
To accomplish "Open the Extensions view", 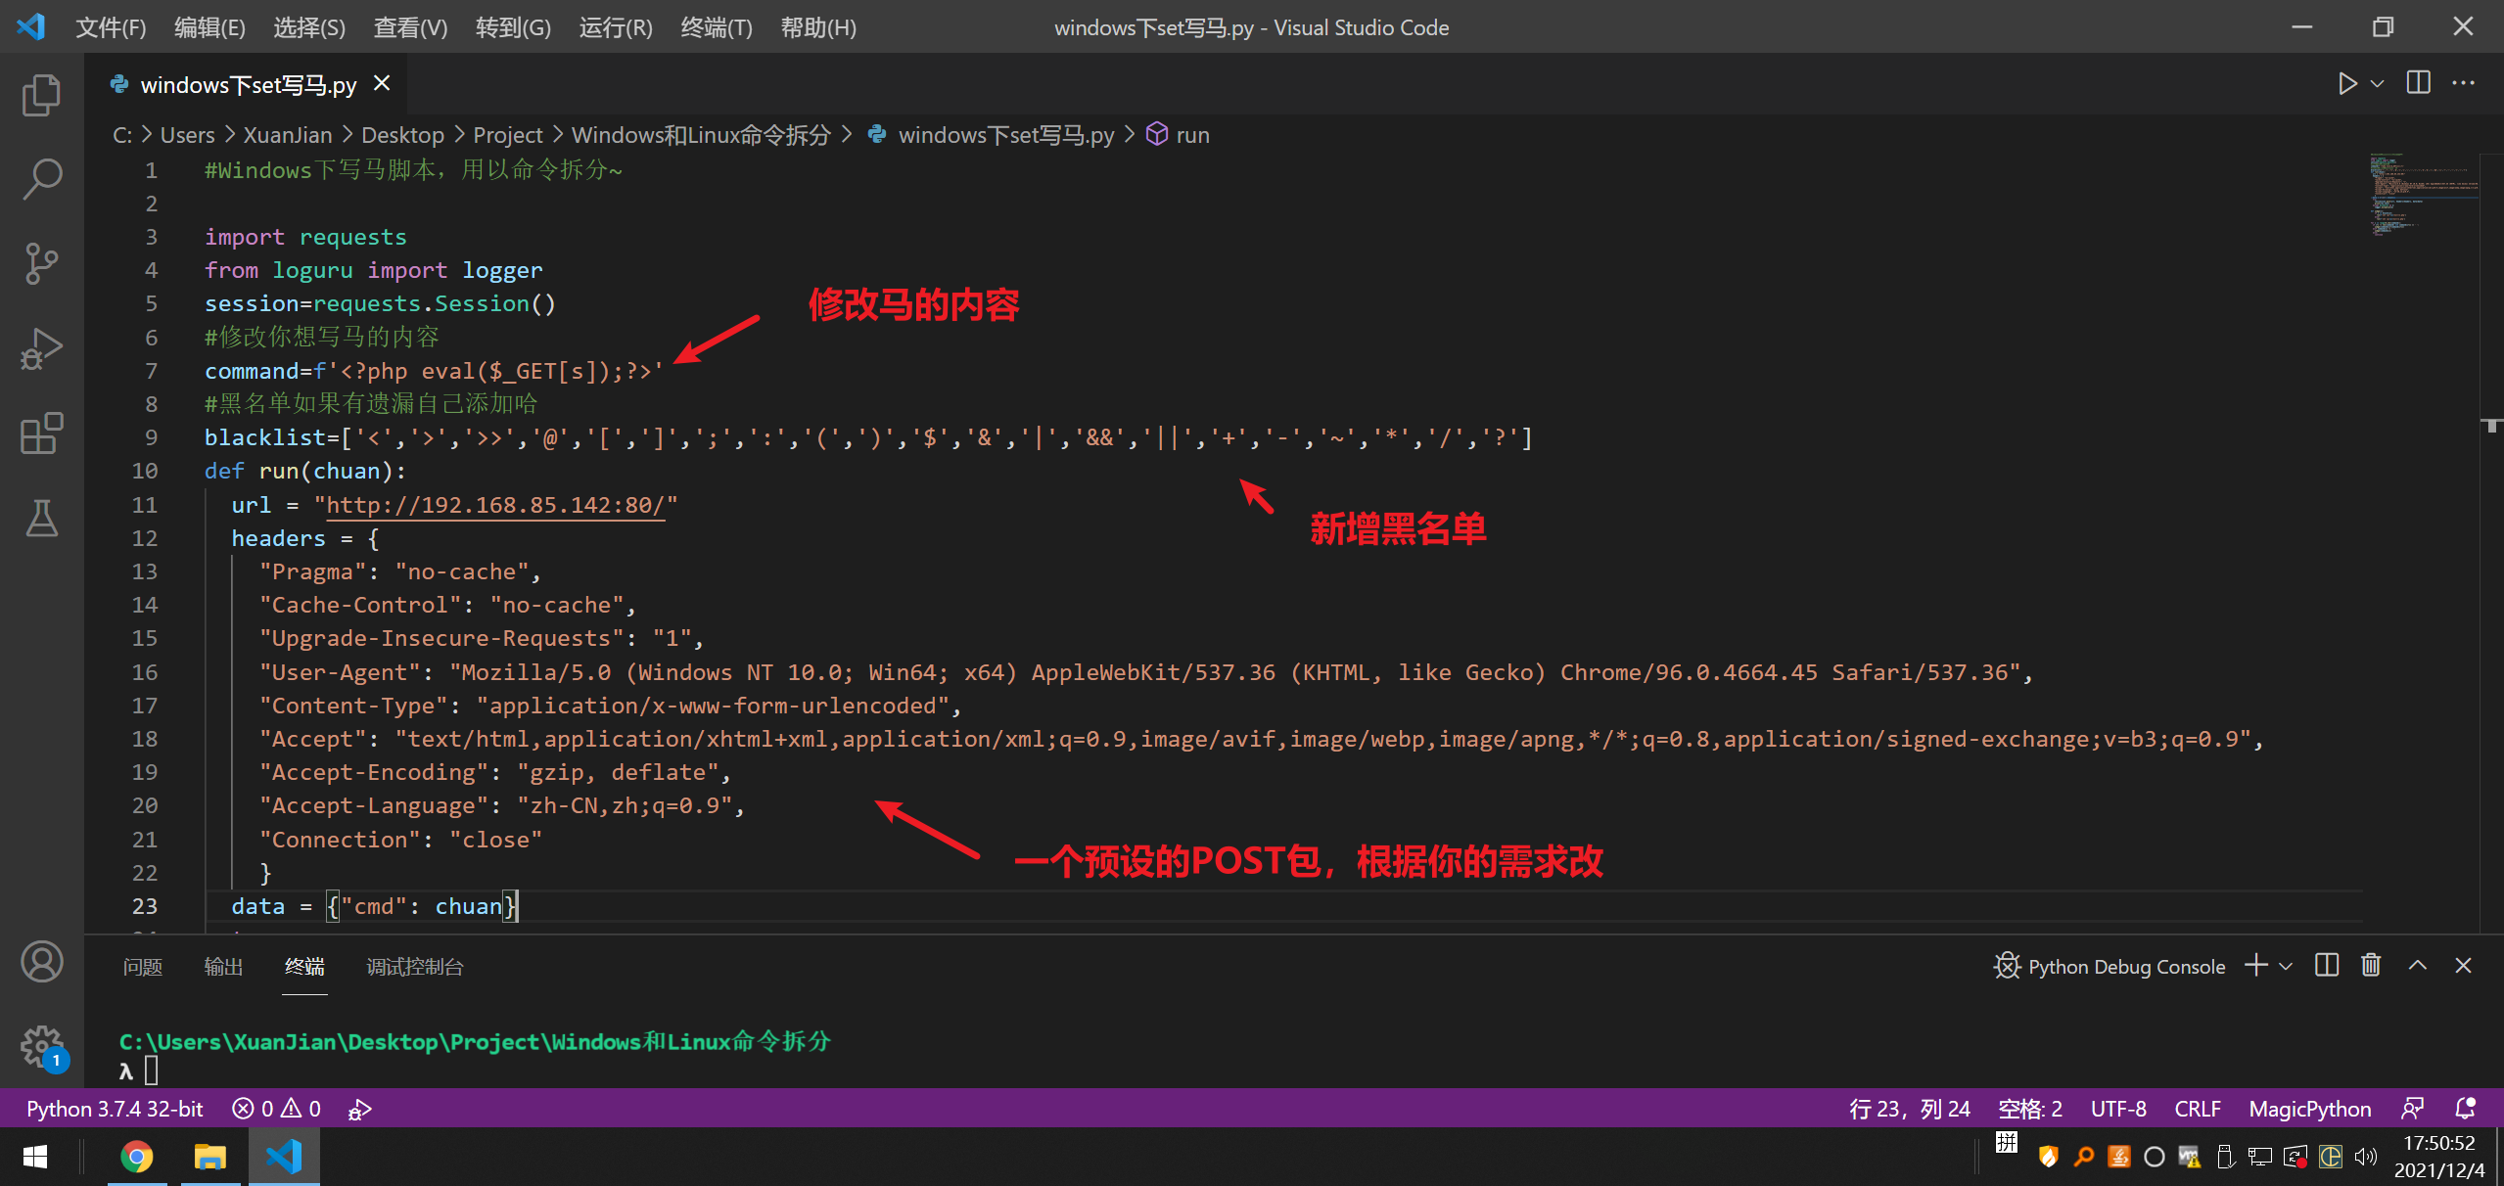I will tap(41, 433).
